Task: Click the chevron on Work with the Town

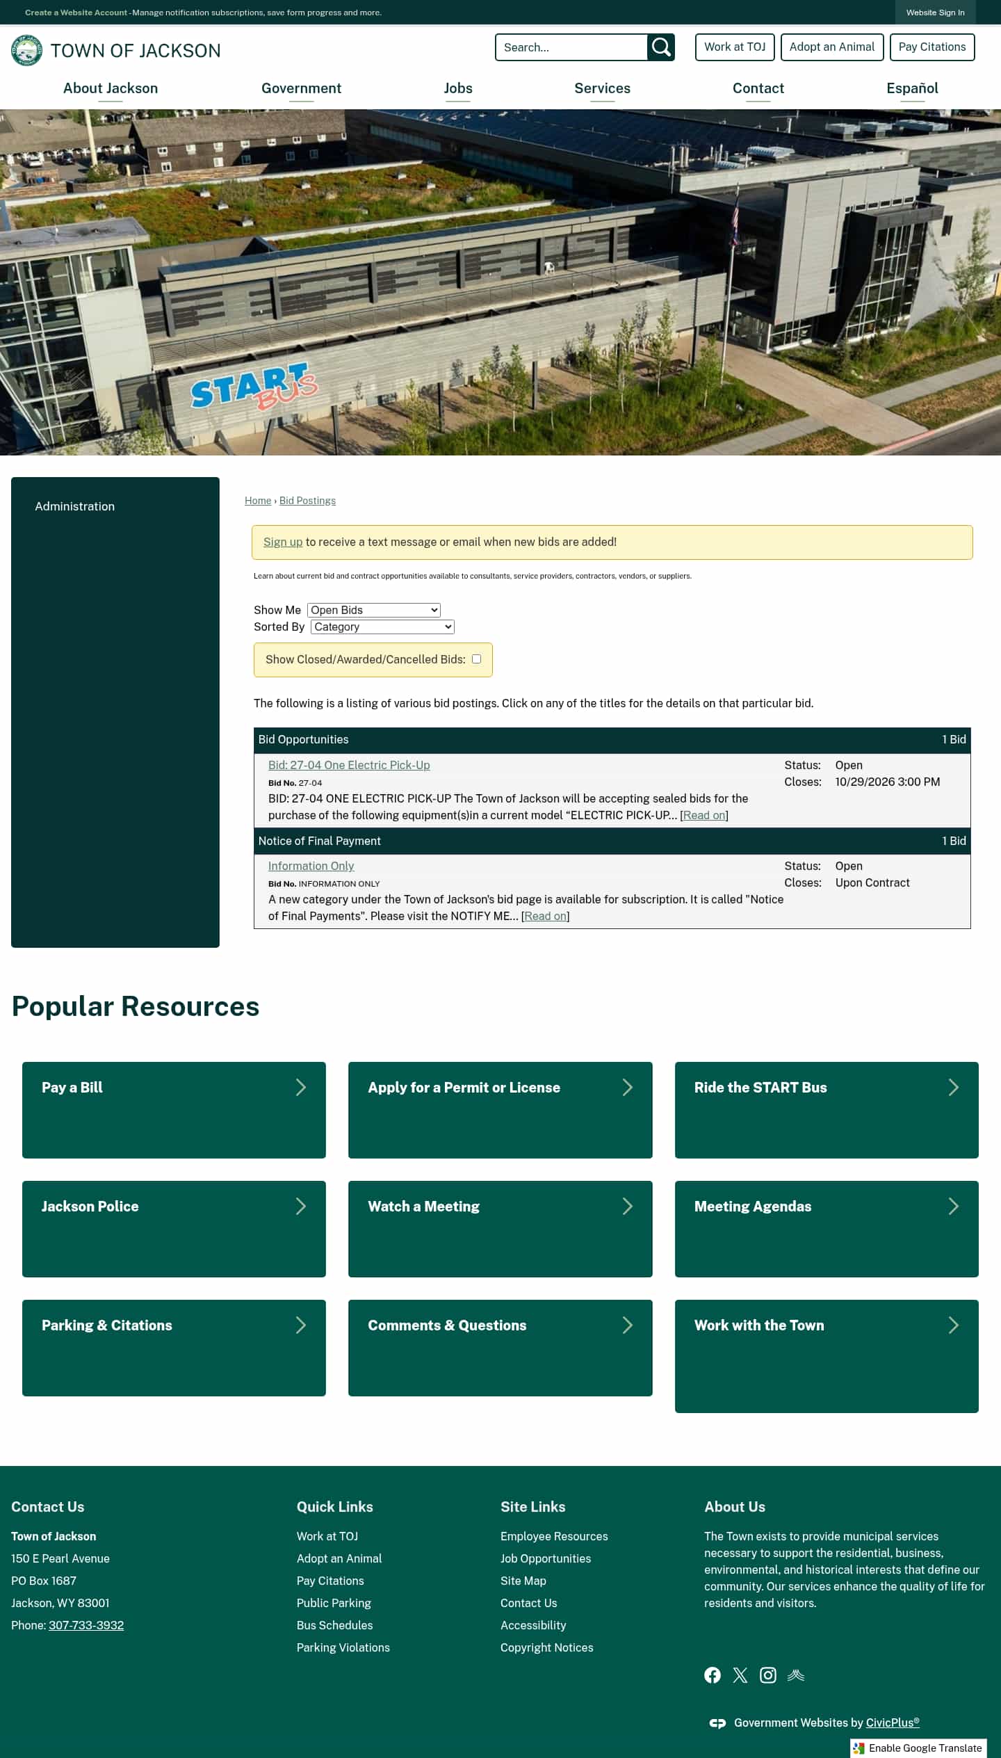Action: 954,1325
